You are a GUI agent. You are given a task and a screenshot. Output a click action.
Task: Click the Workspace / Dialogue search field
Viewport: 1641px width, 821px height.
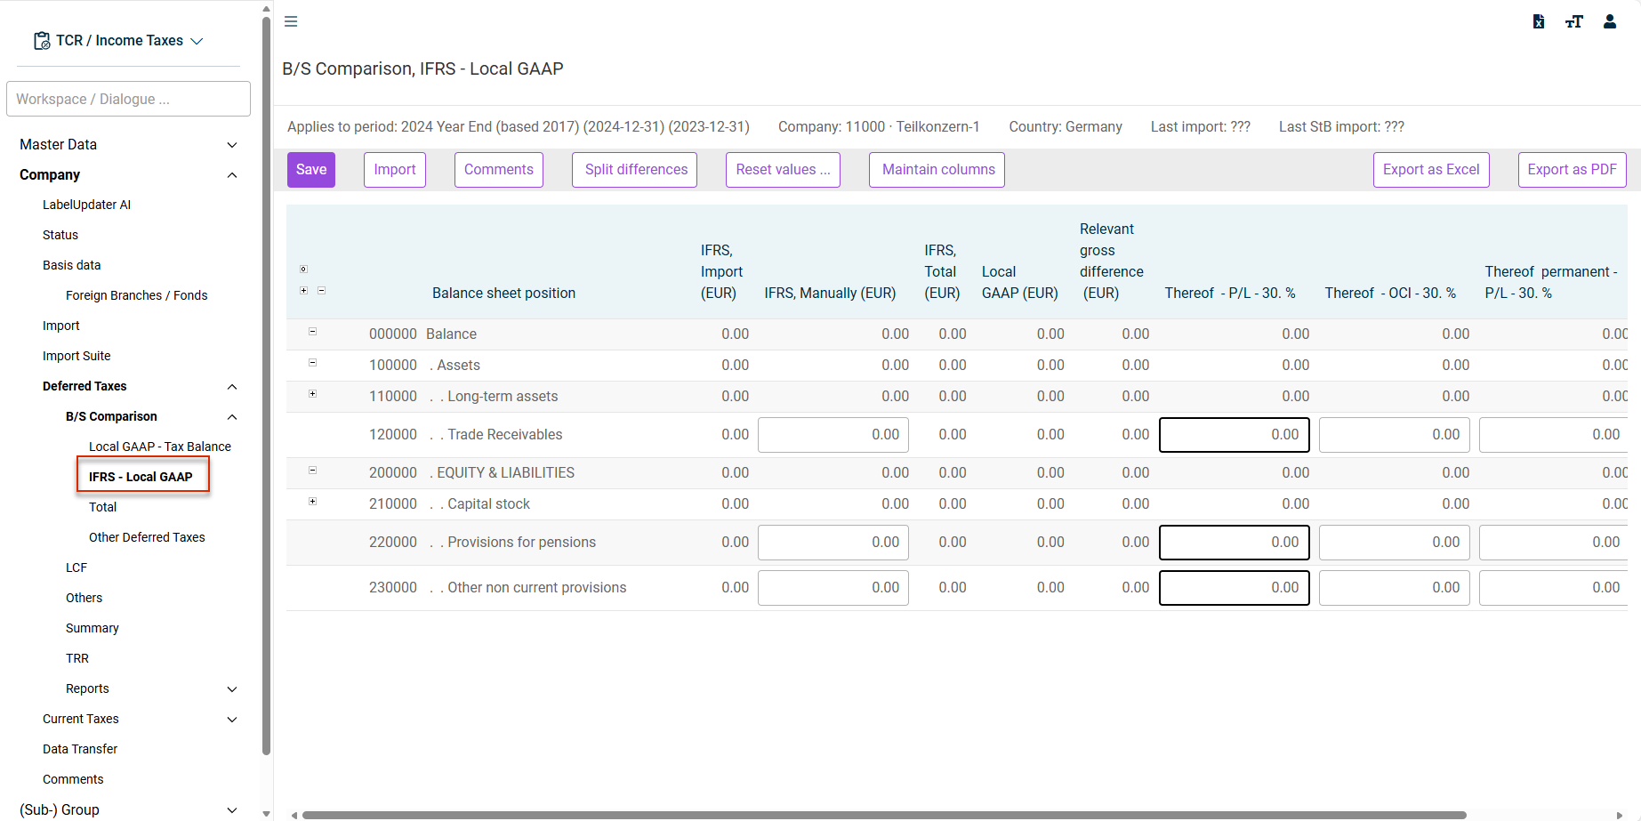(129, 99)
